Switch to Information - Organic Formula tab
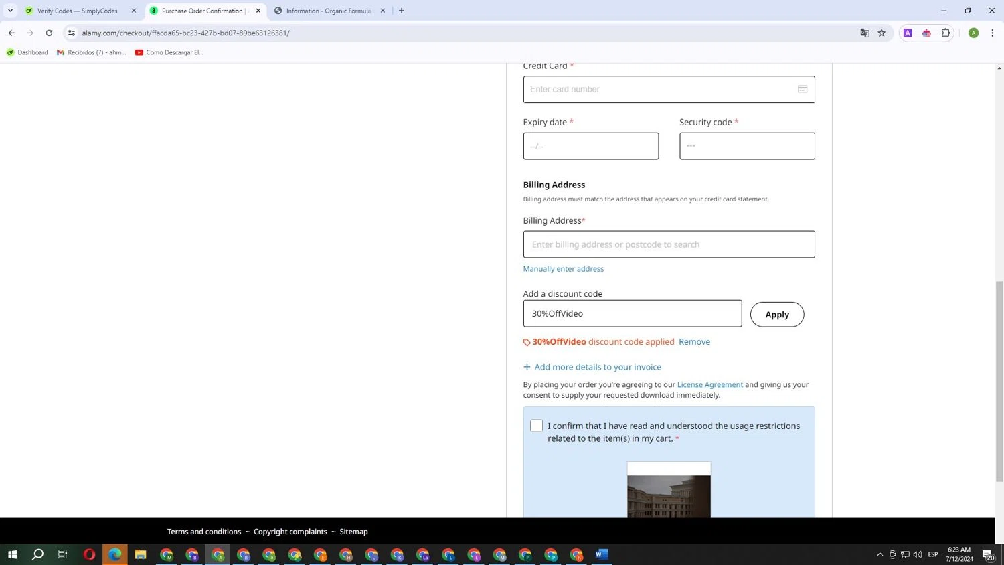This screenshot has width=1004, height=565. click(x=328, y=11)
